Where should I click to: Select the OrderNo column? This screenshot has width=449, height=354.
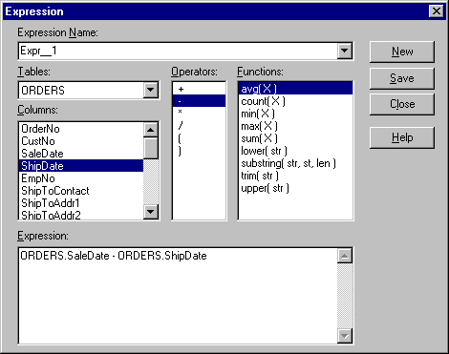(81, 129)
